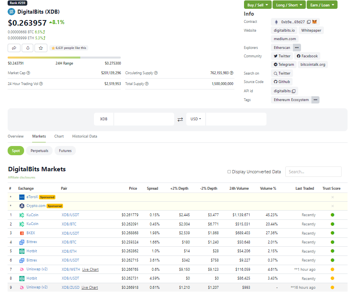356x296 pixels.
Task: Dismiss the eToroX sponsored row
Action: 332,197
